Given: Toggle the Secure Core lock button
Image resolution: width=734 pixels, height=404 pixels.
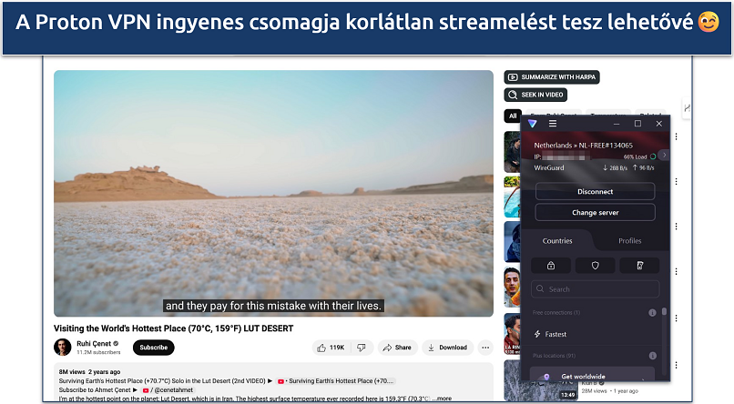Looking at the screenshot, I should (x=552, y=266).
